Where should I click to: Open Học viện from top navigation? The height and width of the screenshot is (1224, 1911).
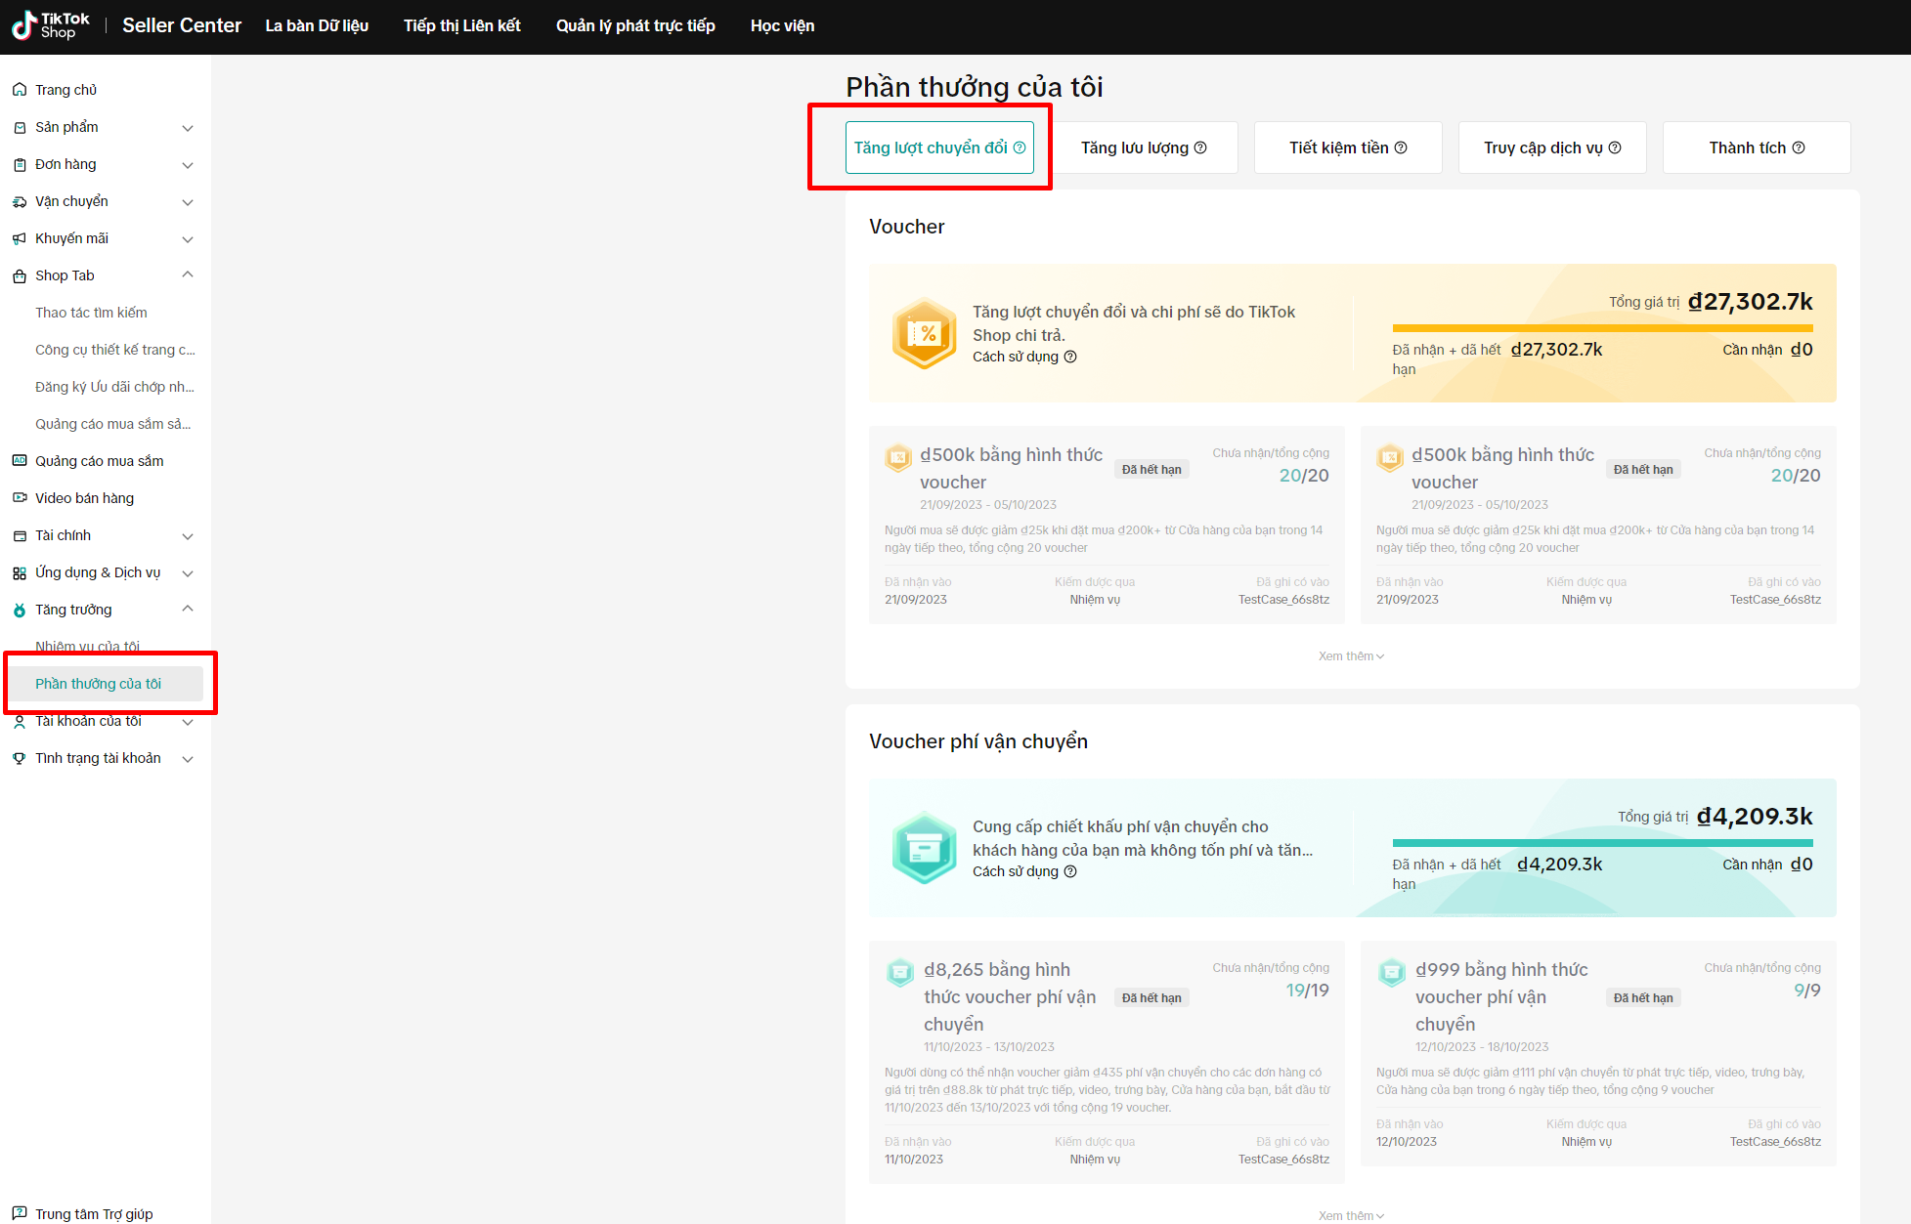(782, 26)
